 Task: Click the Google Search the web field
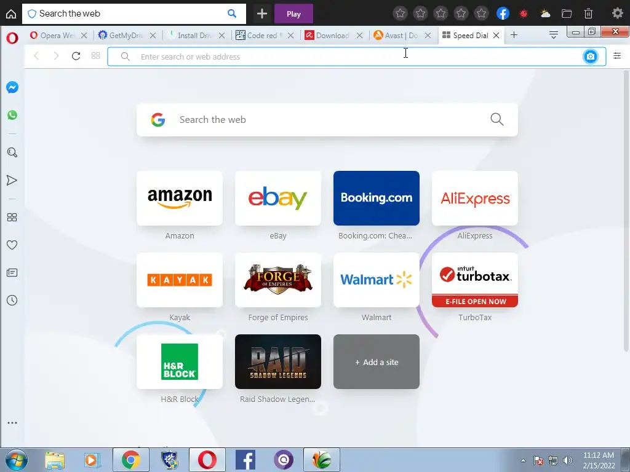pos(327,120)
